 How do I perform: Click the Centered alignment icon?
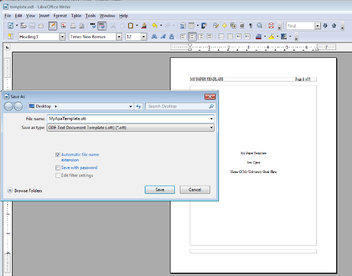[x=193, y=36]
